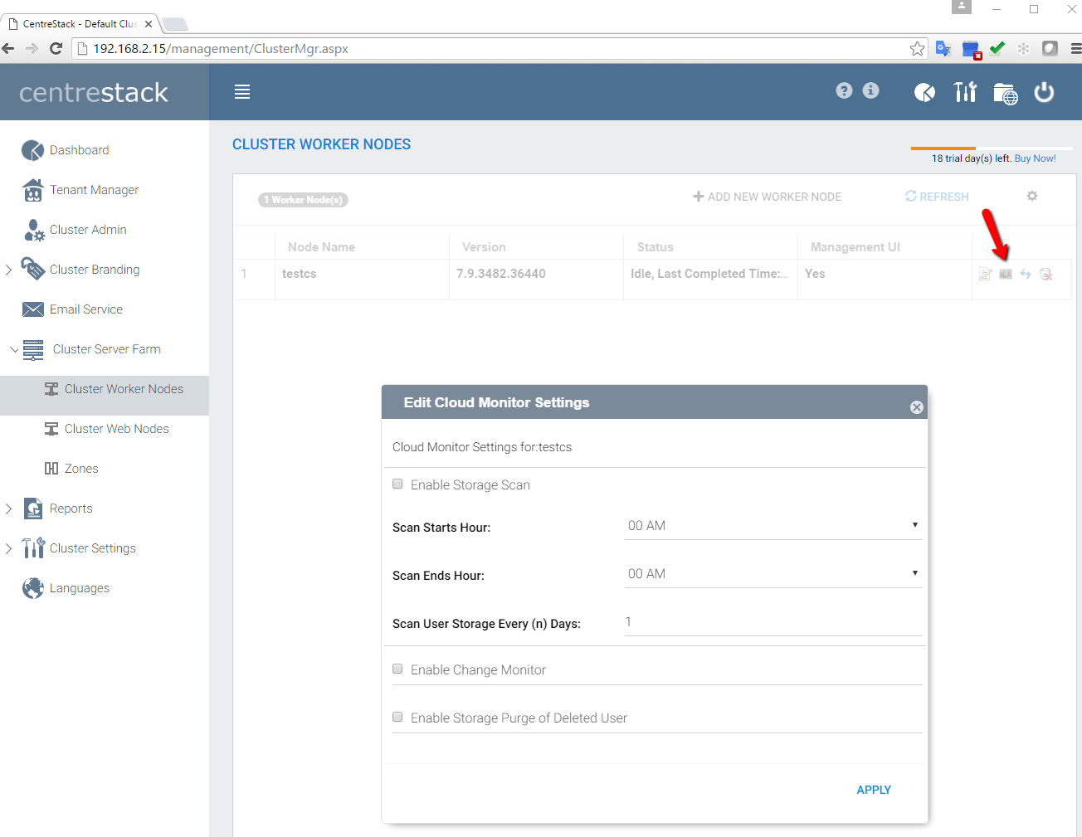
Task: Enable Storage Scan checkbox
Action: [397, 484]
